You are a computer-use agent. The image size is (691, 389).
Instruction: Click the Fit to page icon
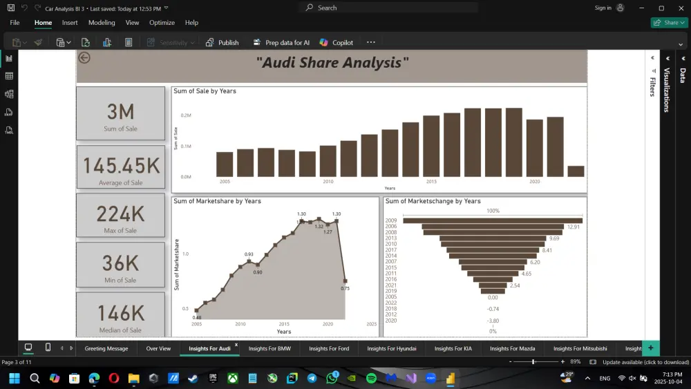click(593, 361)
